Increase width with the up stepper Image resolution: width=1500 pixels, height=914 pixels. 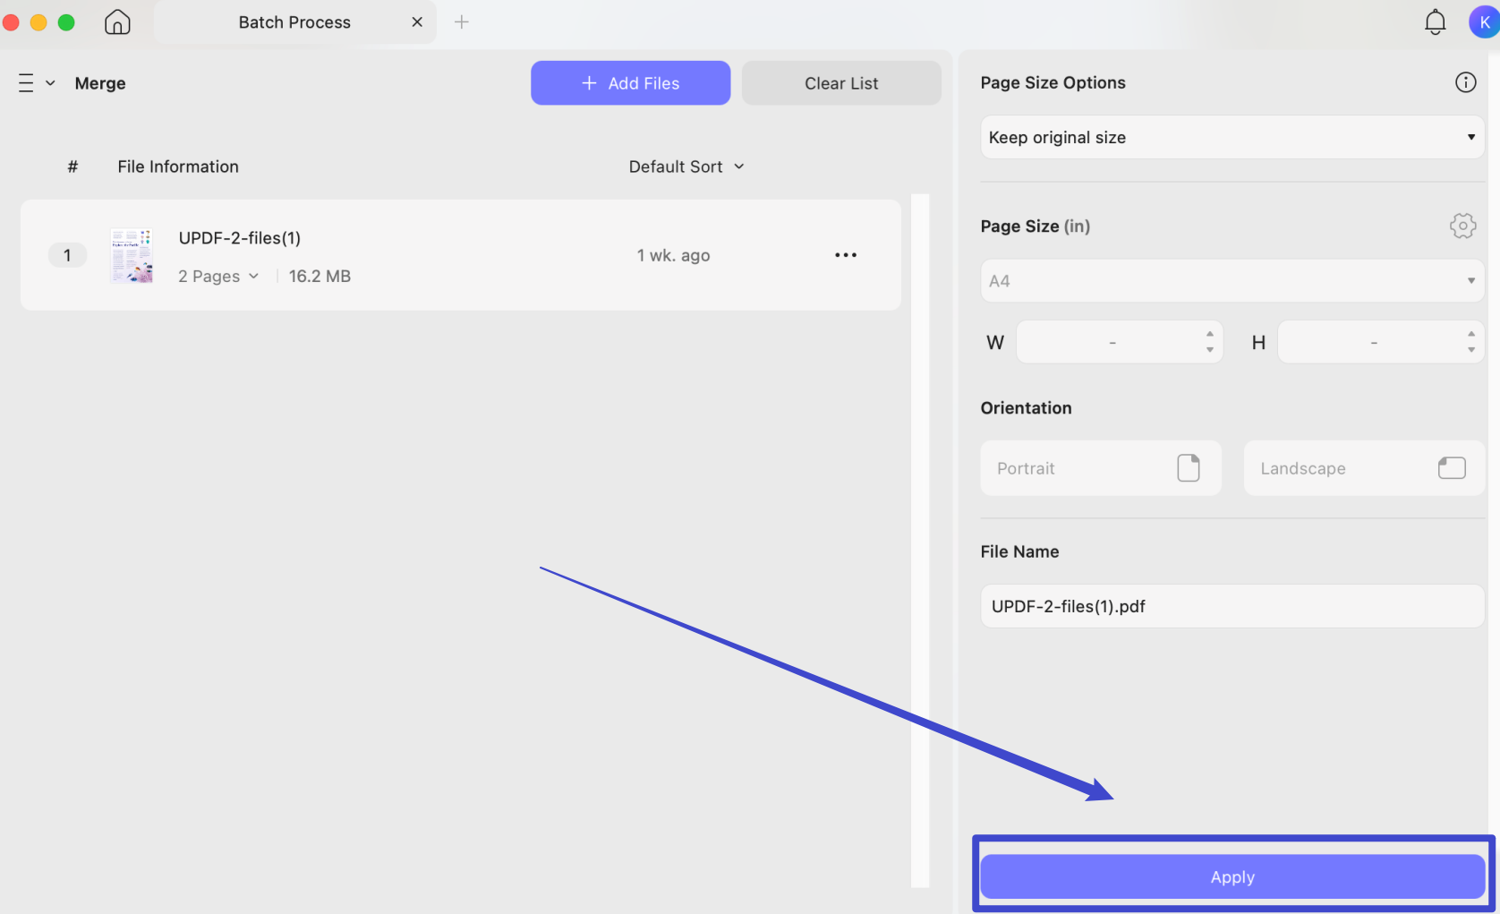click(1210, 334)
